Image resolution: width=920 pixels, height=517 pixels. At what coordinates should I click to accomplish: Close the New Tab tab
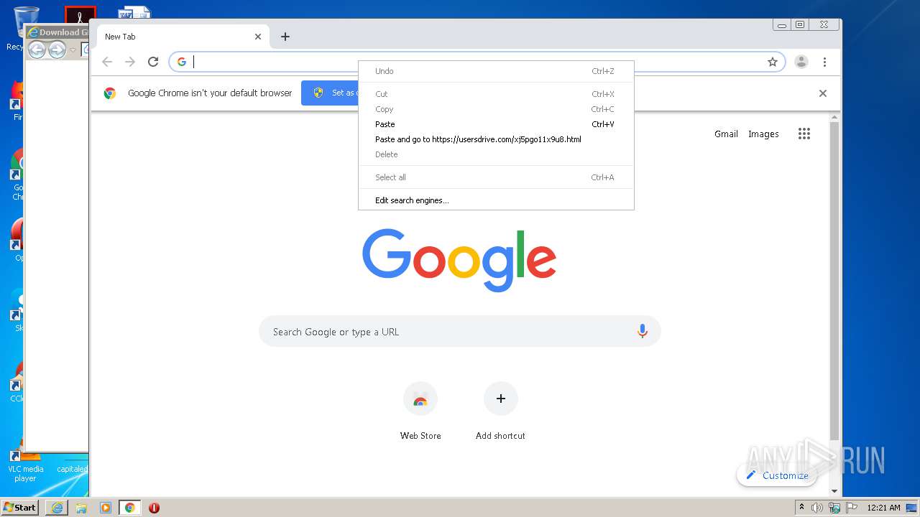pyautogui.click(x=258, y=37)
